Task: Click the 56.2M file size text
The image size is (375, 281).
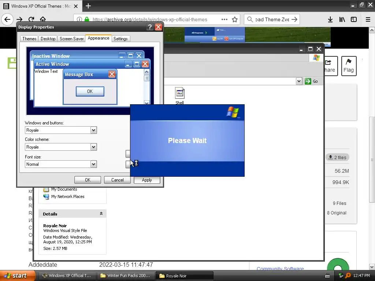Action: 342,171
